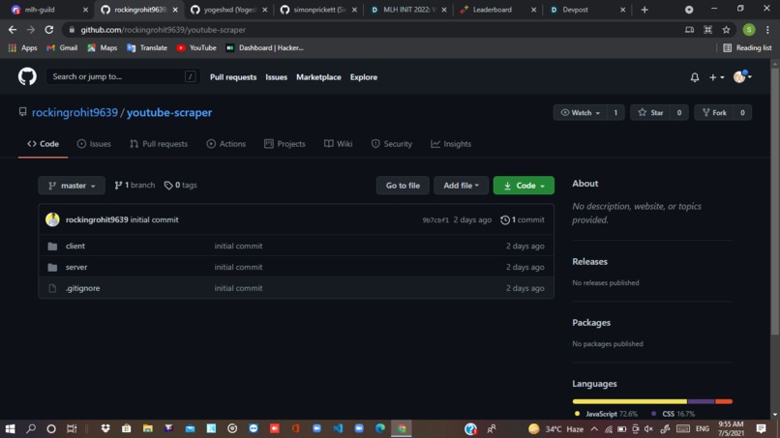The height and width of the screenshot is (438, 780).
Task: Reload the page
Action: pyautogui.click(x=48, y=30)
